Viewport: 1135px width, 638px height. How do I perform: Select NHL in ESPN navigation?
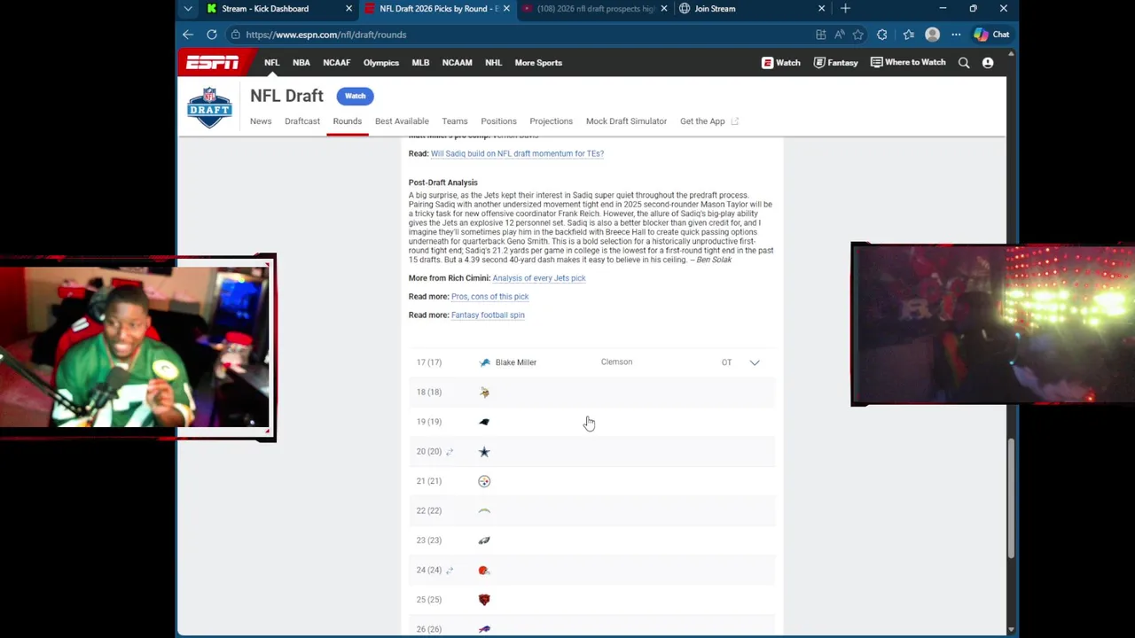click(x=494, y=63)
